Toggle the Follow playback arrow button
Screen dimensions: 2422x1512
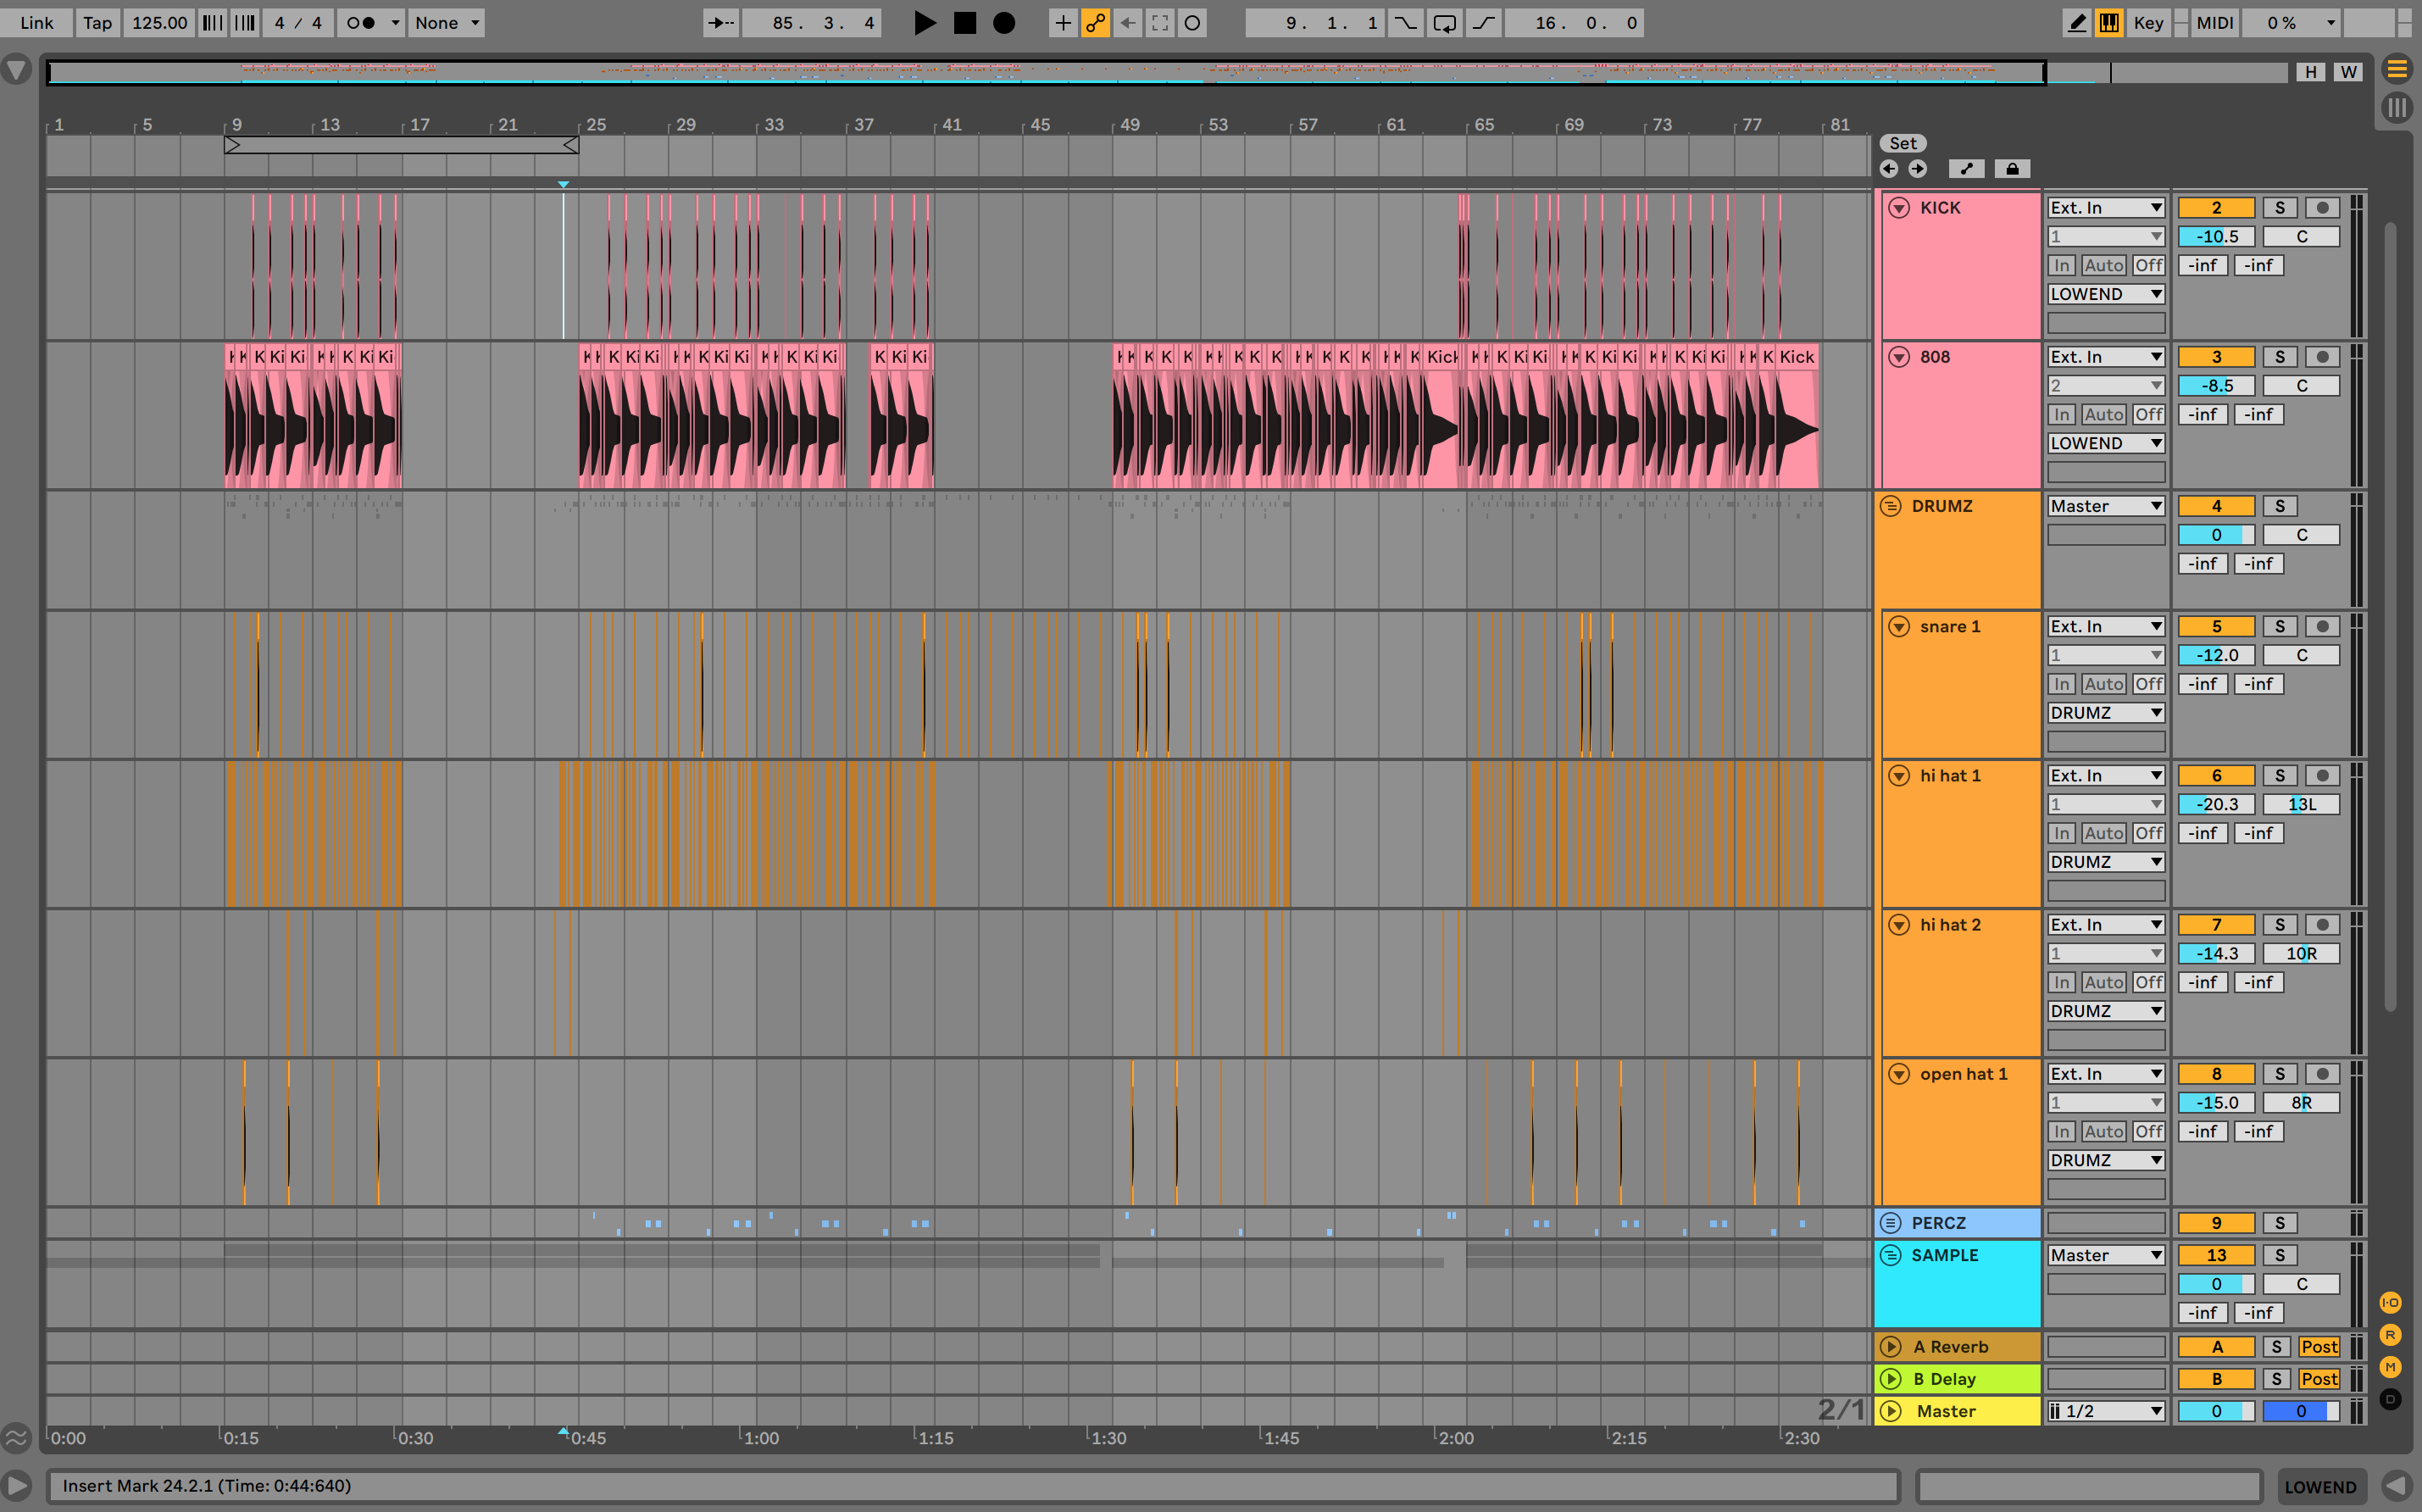click(x=720, y=23)
